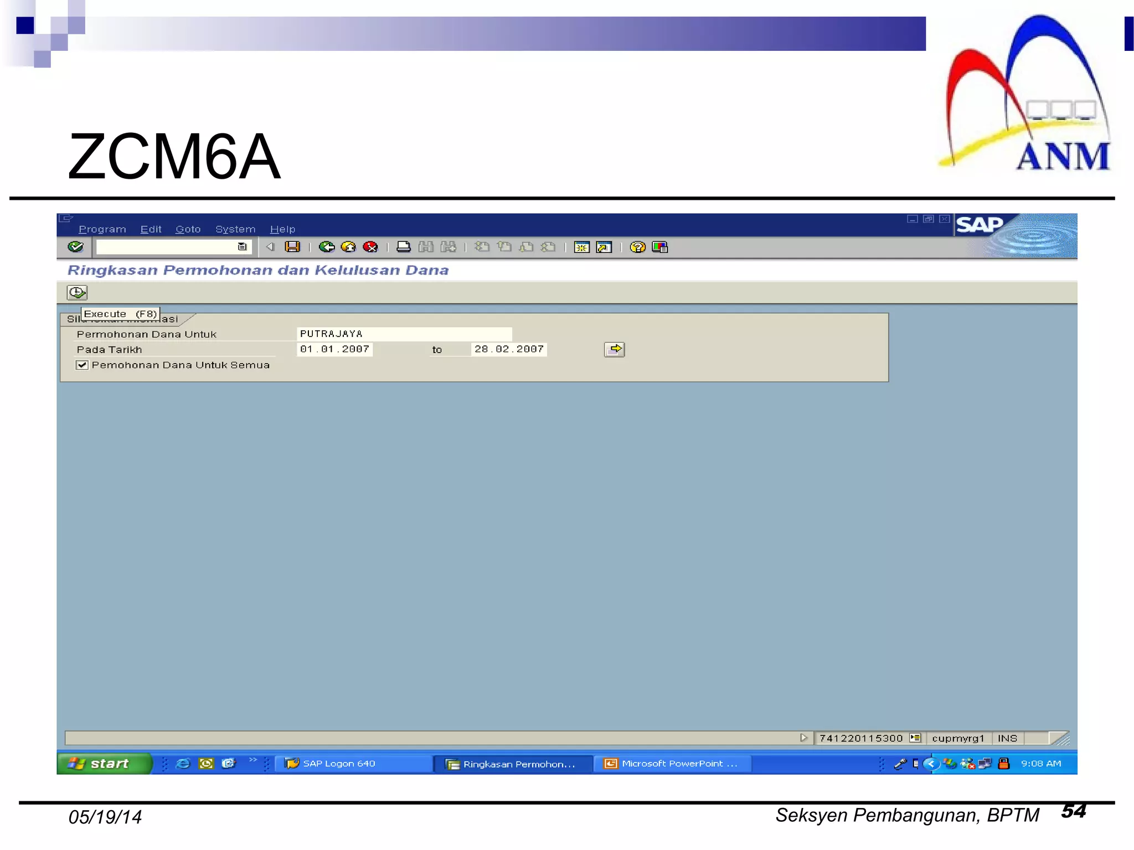Click the Help question mark icon
1134x850 pixels.
point(637,247)
